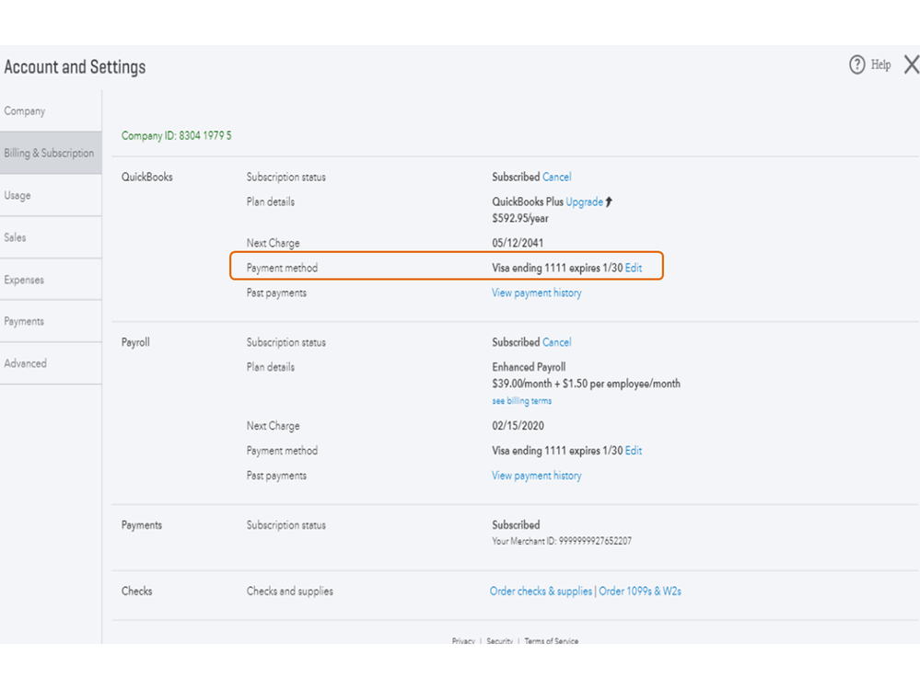Open the Order 1099s & W2s link
This screenshot has height=689, width=920.
[x=640, y=591]
